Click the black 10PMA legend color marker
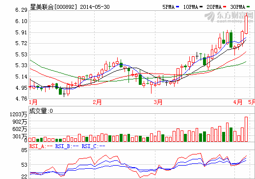 pos(201,7)
